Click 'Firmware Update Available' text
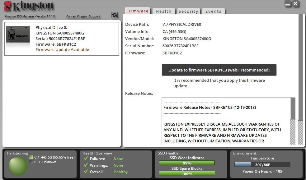306x180 pixels. [x=62, y=49]
